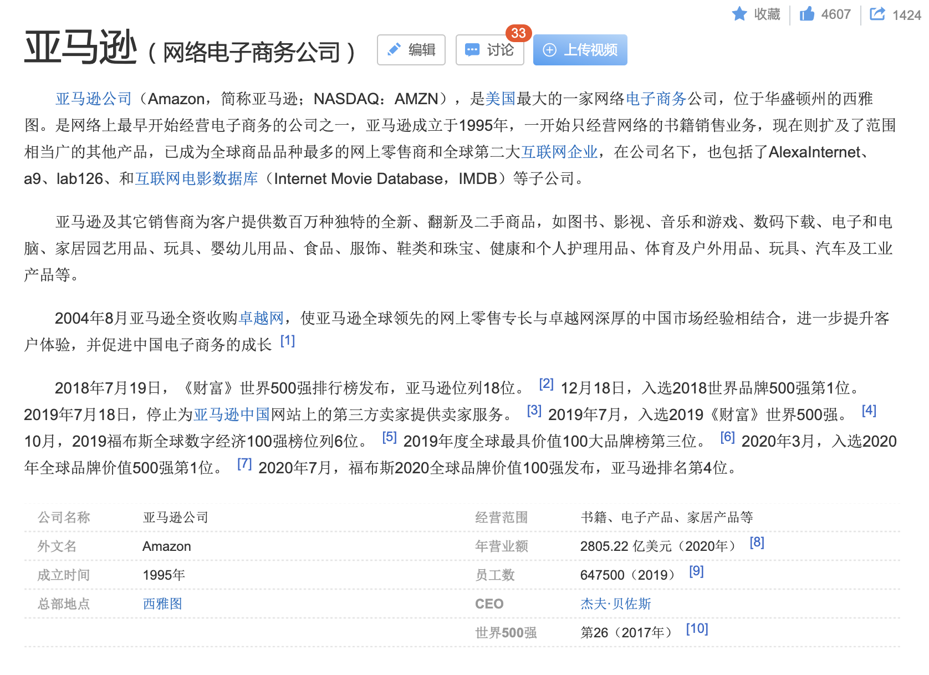Click the speech-bubble icon on the 讨论 button
Screen dimensions: 929x675
(473, 50)
